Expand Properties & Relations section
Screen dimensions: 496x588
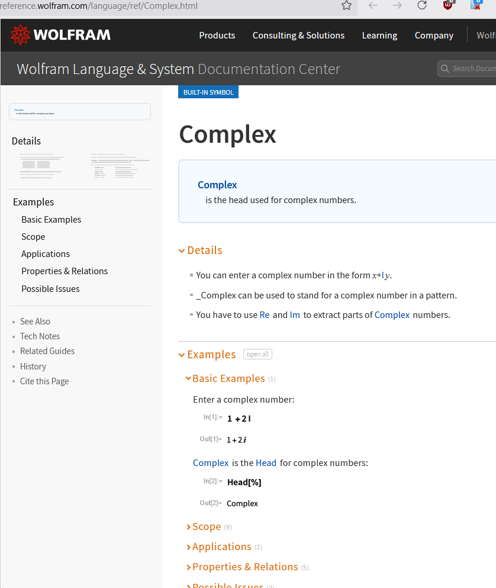point(188,567)
